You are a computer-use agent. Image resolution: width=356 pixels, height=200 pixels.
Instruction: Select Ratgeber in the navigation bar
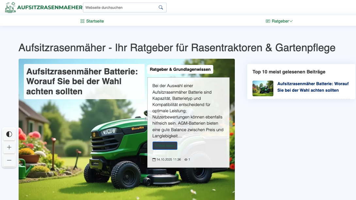(x=280, y=21)
